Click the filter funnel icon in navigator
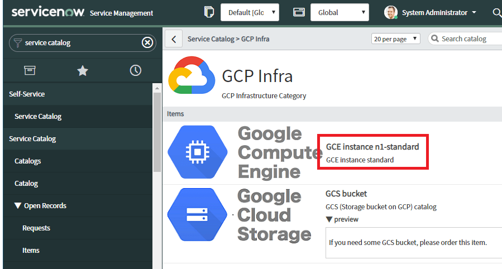This screenshot has width=502, height=269. tap(18, 43)
